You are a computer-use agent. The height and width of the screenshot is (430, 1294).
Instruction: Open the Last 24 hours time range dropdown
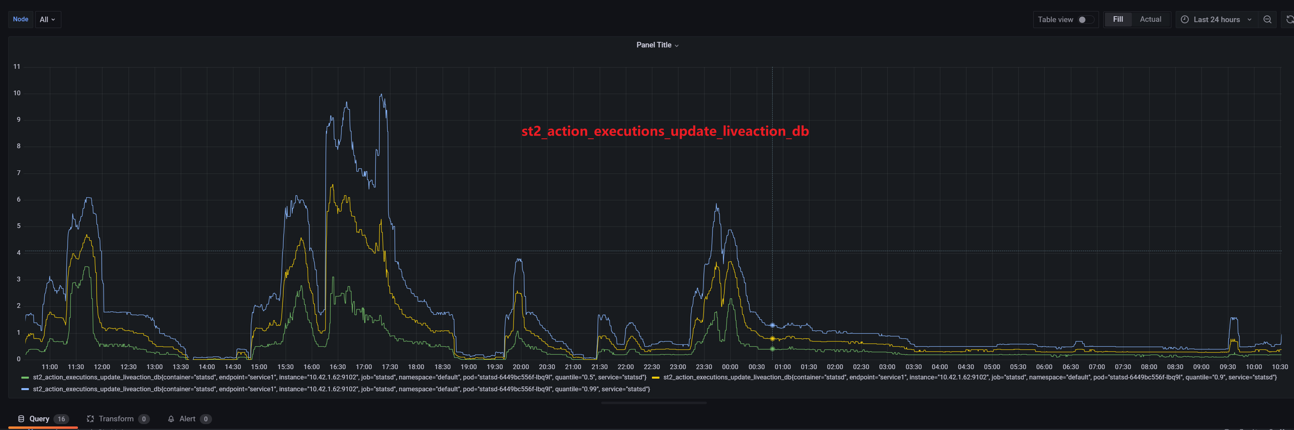1216,20
